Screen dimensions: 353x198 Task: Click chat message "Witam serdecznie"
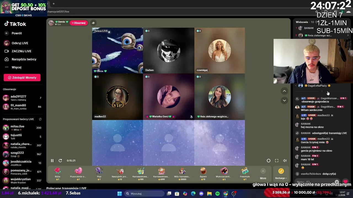312,110
